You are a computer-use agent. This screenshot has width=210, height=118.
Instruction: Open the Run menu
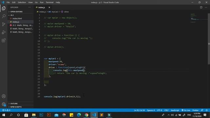coord(42,2)
